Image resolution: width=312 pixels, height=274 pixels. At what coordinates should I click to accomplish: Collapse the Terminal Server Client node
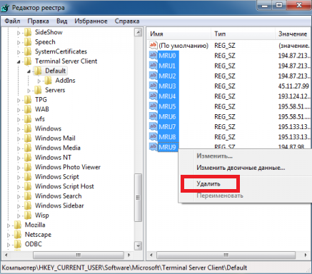click(x=19, y=62)
